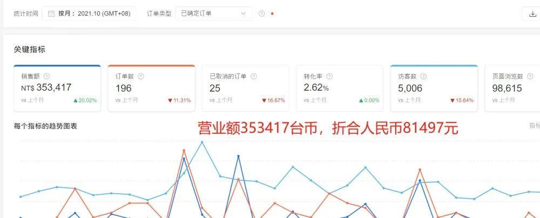Screen dimensions: 540x218
Task: Toggle the 销售额 metric card
Action: [57, 88]
